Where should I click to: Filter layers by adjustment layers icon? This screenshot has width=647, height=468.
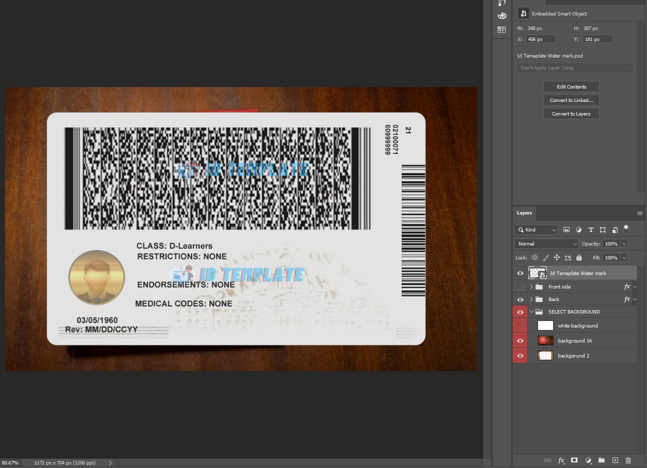coord(579,229)
